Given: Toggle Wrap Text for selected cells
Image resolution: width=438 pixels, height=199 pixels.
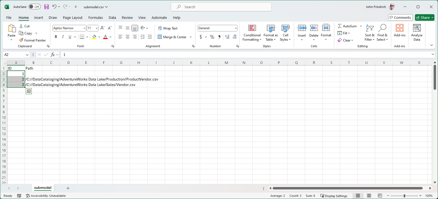Looking at the screenshot, I should 168,28.
